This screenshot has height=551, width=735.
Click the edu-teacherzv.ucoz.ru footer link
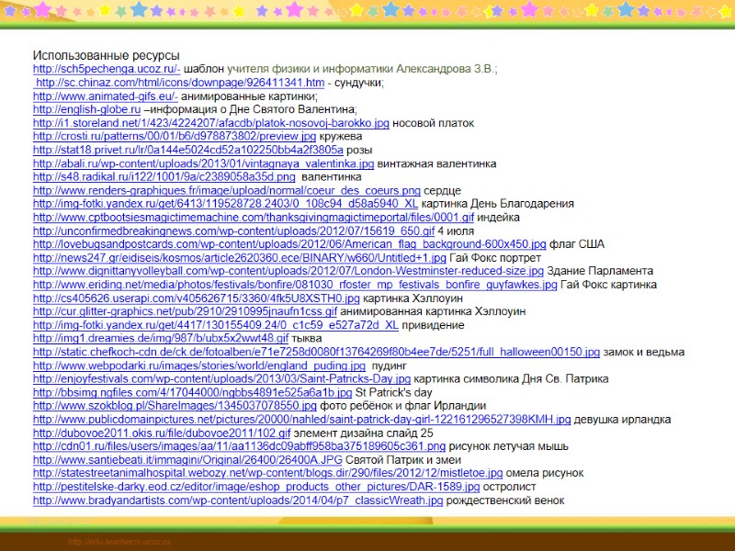pos(119,542)
